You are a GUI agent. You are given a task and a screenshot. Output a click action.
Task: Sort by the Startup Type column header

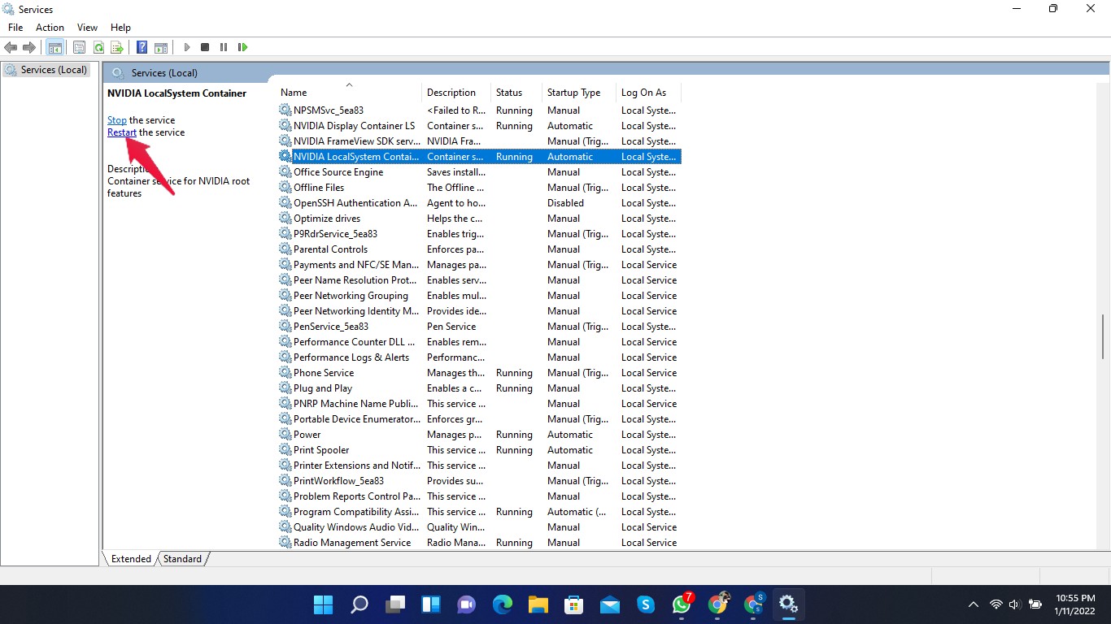(x=579, y=93)
